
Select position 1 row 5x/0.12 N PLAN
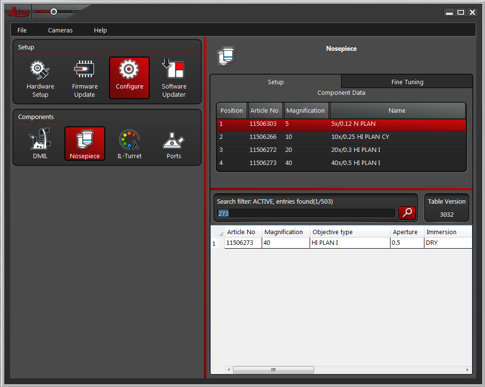pyautogui.click(x=341, y=124)
